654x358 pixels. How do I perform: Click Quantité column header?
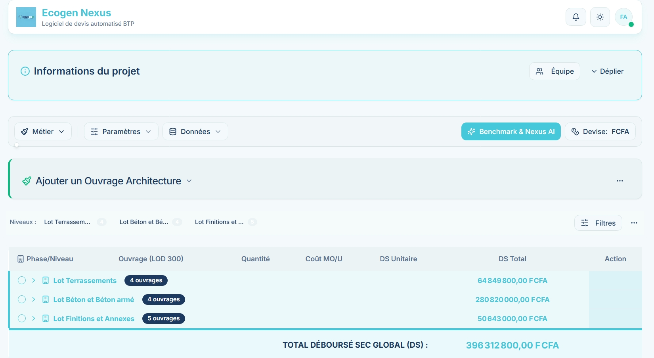coord(256,259)
